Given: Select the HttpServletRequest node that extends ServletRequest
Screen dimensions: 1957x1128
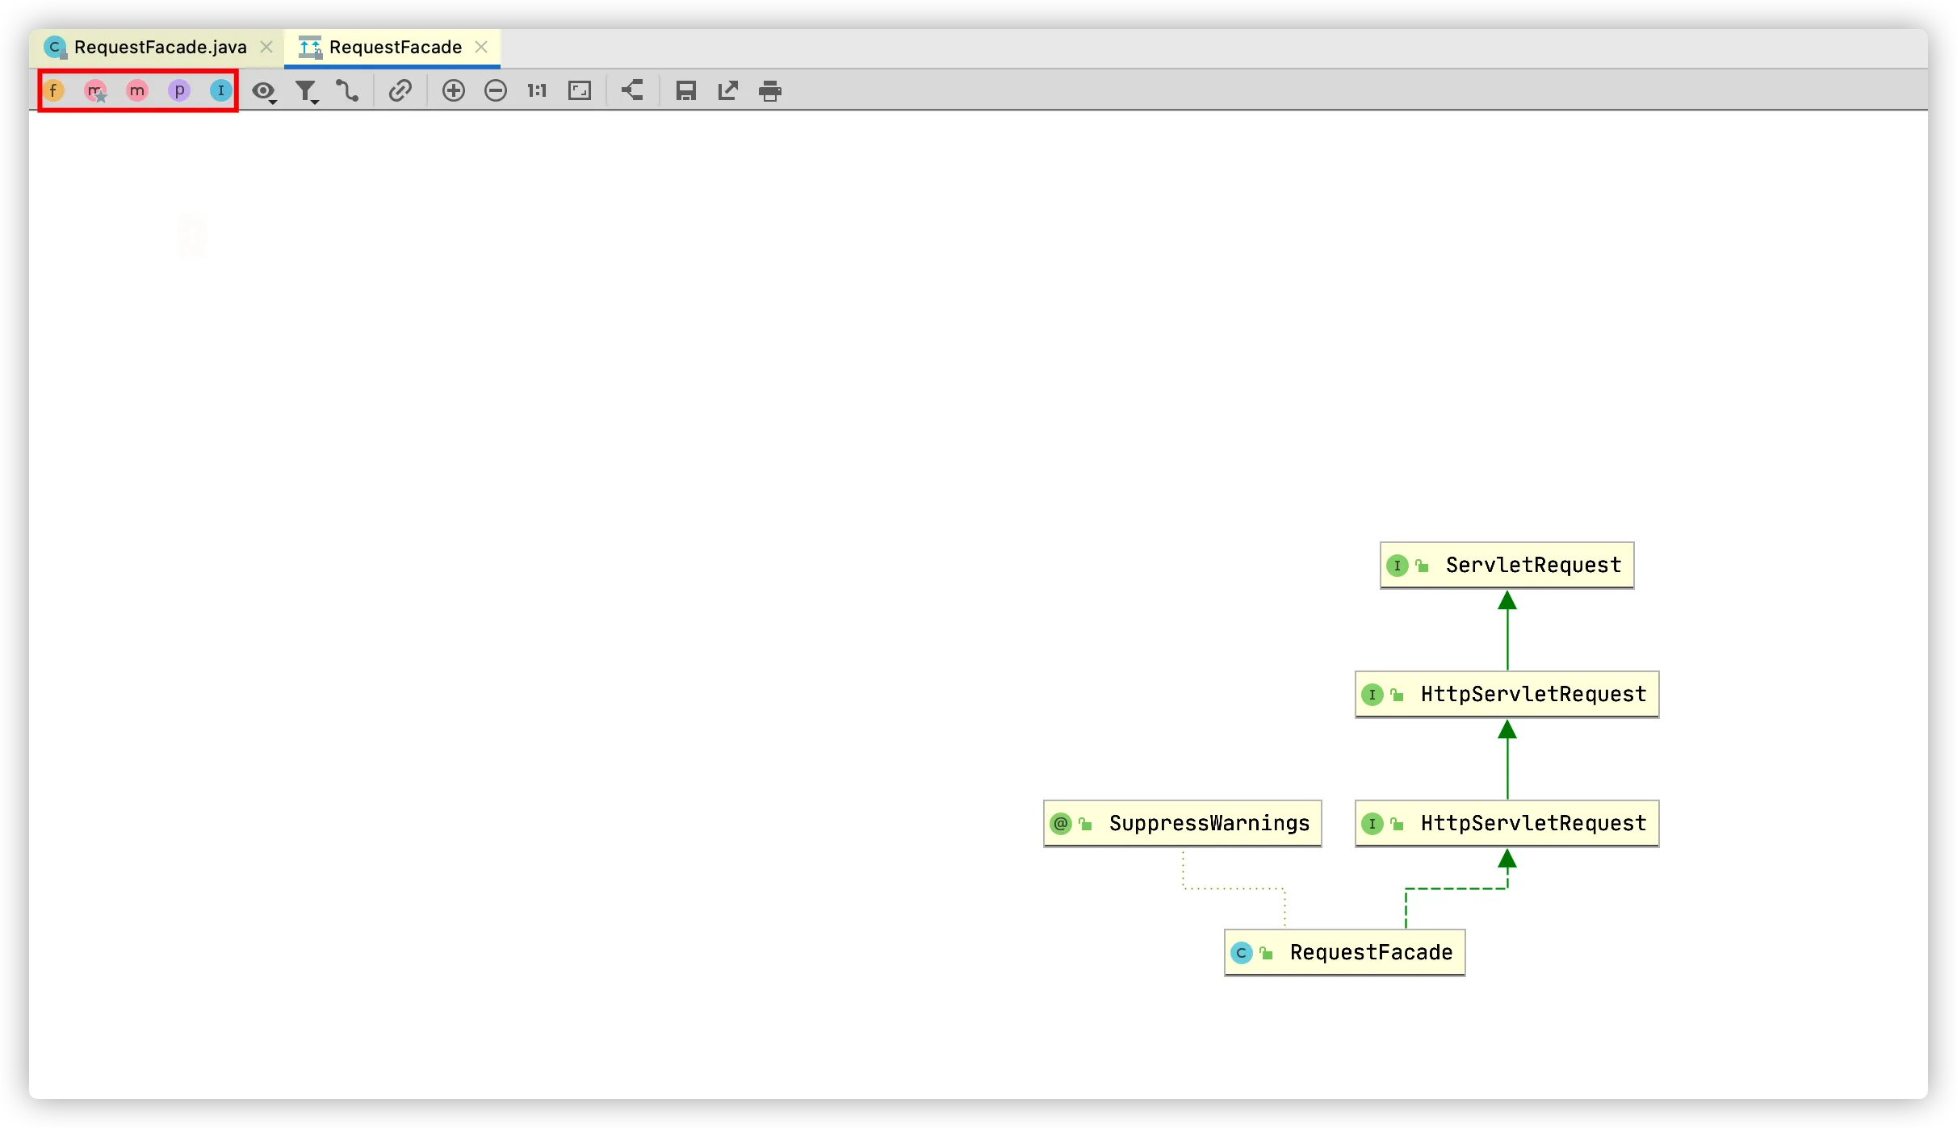Looking at the screenshot, I should click(x=1507, y=694).
